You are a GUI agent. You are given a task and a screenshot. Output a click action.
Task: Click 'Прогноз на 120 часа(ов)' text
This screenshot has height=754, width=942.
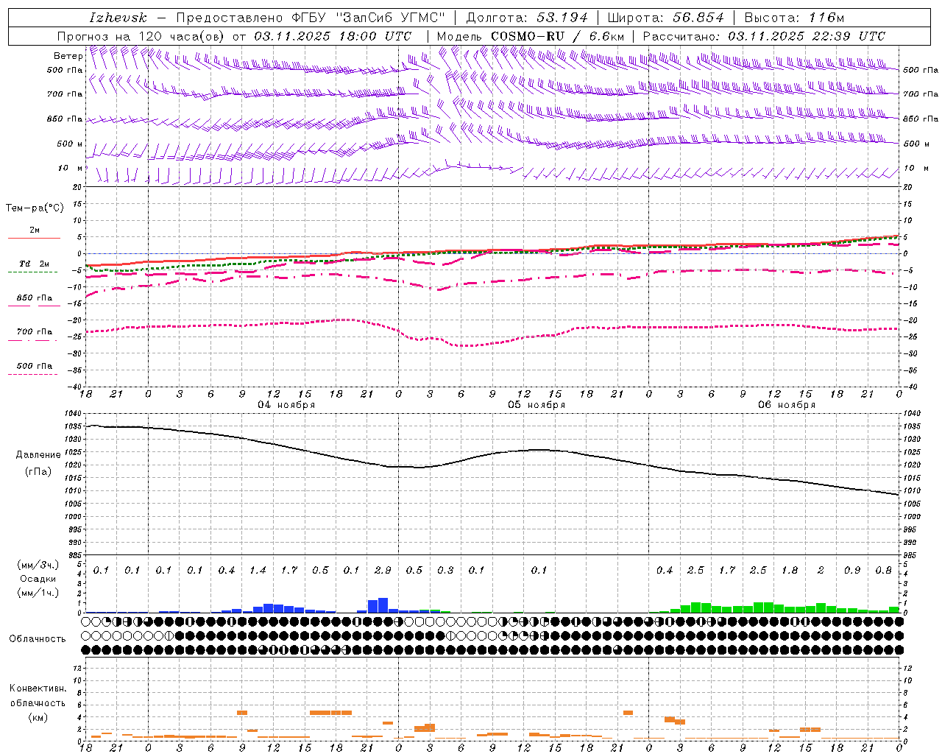click(x=141, y=36)
